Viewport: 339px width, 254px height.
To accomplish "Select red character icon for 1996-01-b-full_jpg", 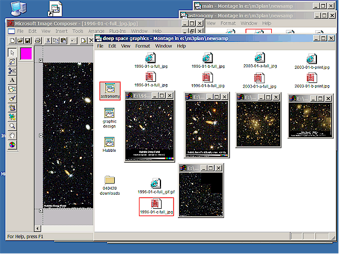I will click(207, 77).
